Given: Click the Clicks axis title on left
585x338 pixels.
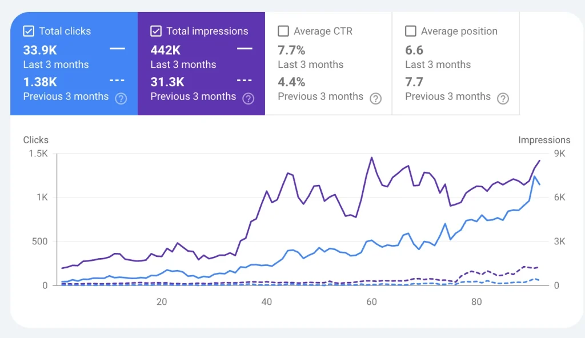Looking at the screenshot, I should pyautogui.click(x=36, y=140).
